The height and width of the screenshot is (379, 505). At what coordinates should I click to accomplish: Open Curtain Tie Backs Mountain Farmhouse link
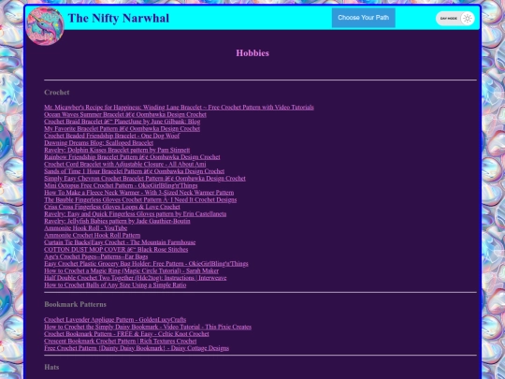tap(120, 242)
